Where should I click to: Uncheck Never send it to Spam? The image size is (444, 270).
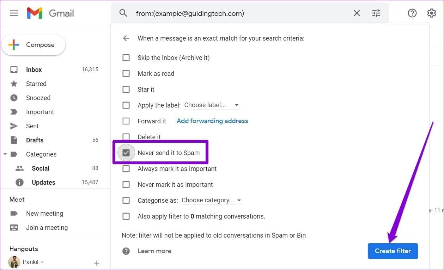point(126,153)
